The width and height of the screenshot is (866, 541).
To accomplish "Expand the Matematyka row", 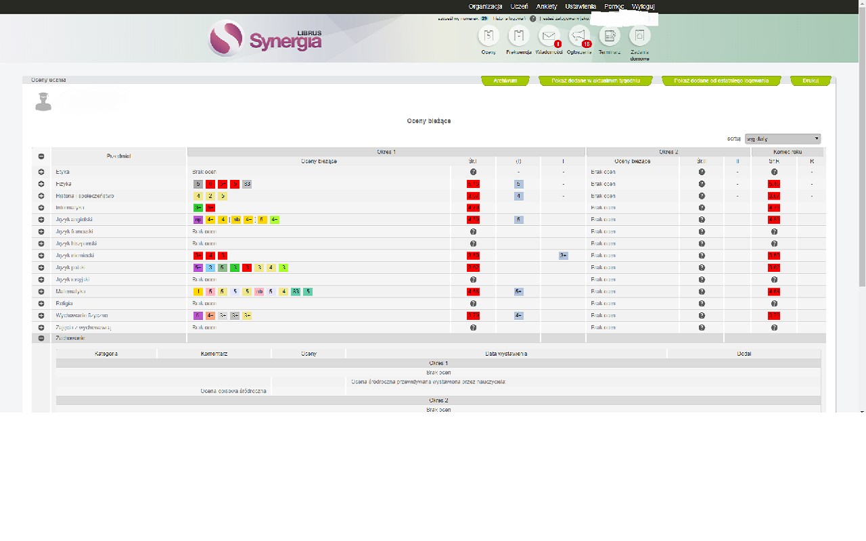I will (41, 291).
